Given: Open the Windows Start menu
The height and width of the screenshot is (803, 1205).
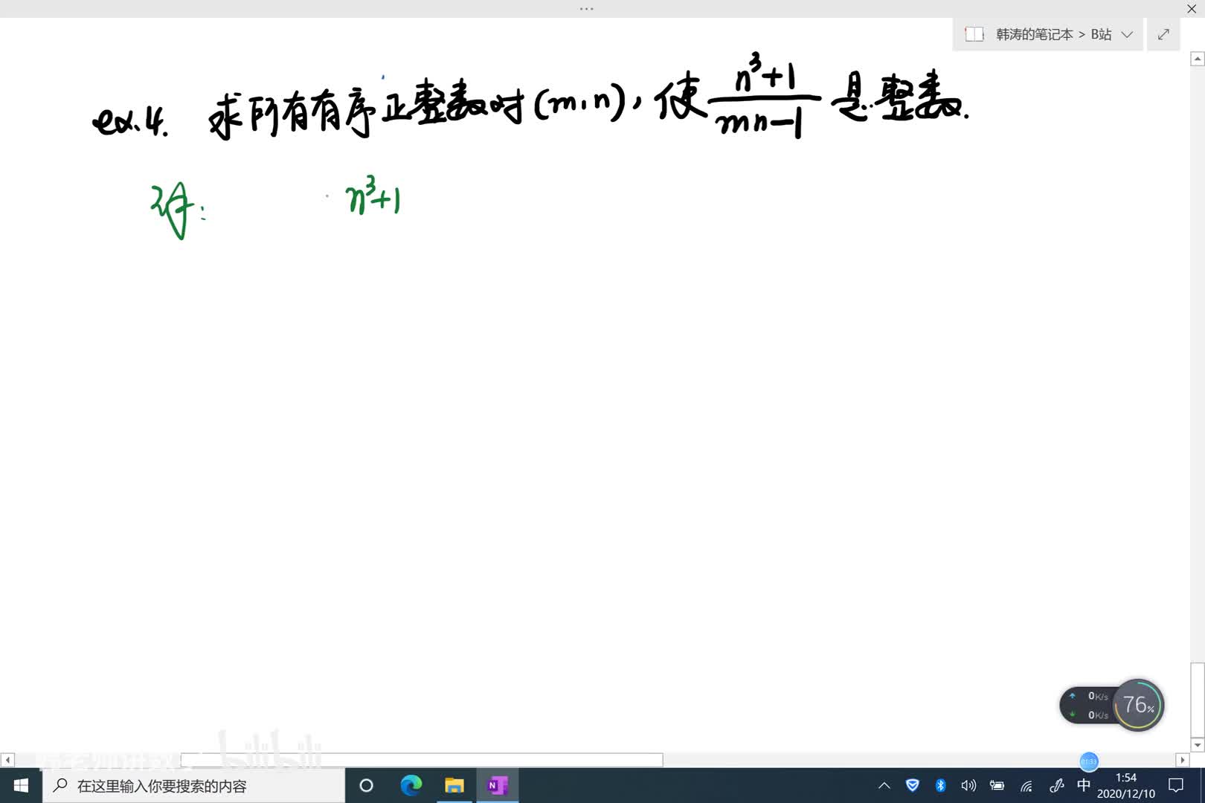Looking at the screenshot, I should 21,785.
